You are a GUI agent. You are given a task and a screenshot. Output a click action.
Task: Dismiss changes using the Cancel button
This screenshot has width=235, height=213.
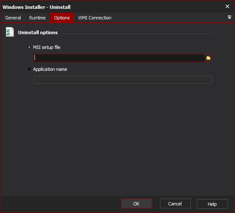pyautogui.click(x=175, y=204)
